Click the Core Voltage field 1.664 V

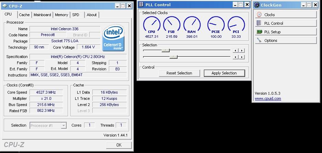click(x=88, y=47)
